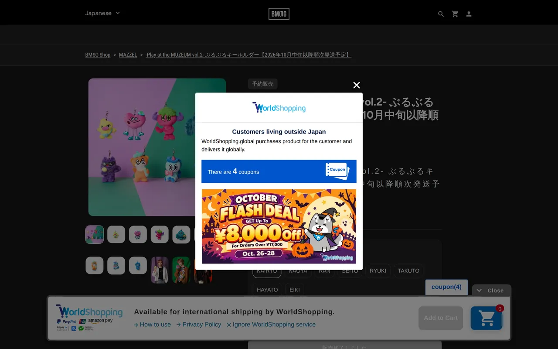
Task: Select the EIKI member option
Action: [295, 290]
